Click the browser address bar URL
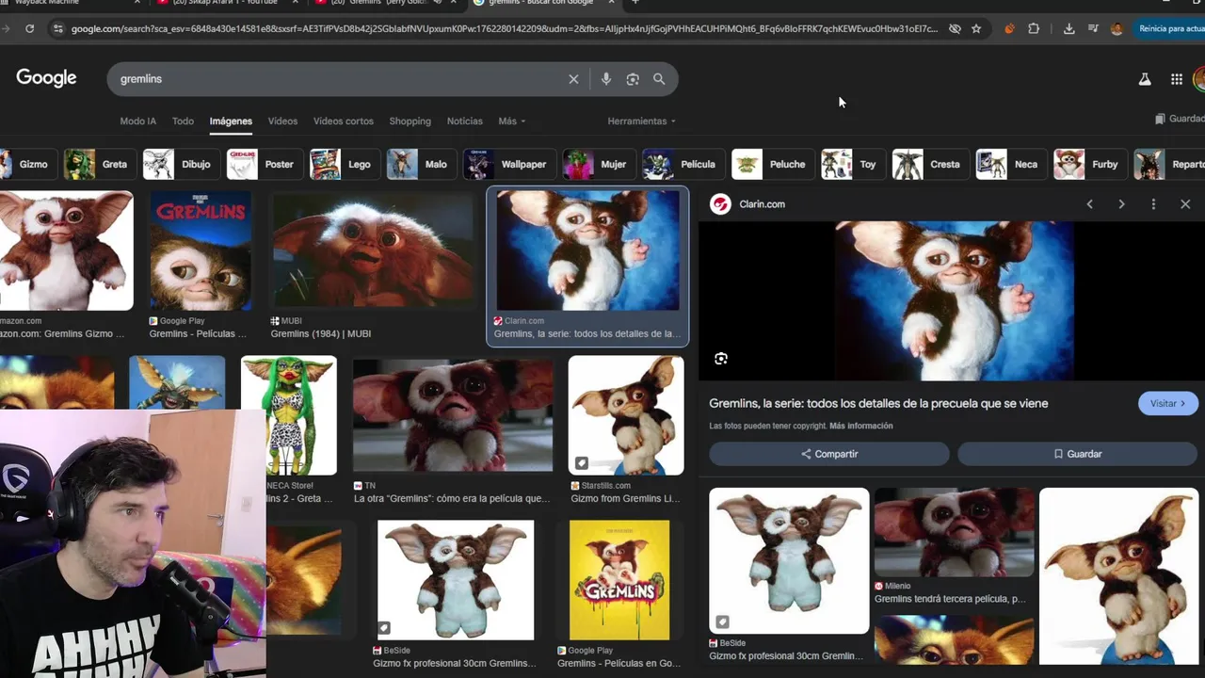 click(504, 29)
